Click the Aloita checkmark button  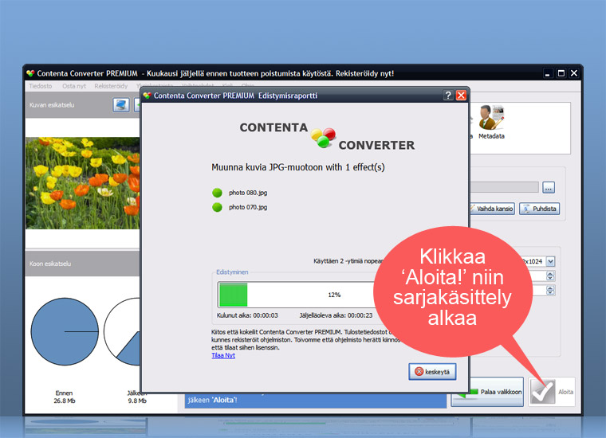552,392
